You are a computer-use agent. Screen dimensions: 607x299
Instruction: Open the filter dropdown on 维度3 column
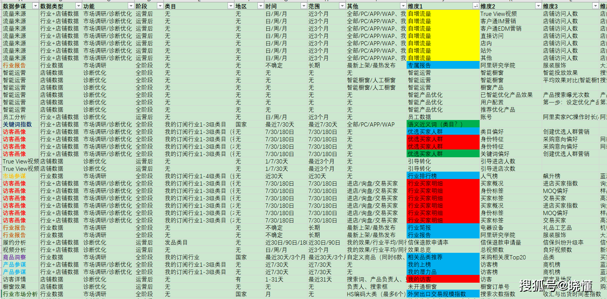tap(596, 6)
